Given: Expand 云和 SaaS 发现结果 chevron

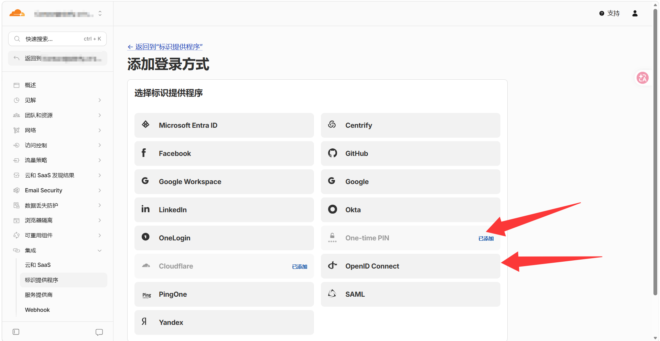Looking at the screenshot, I should click(100, 175).
